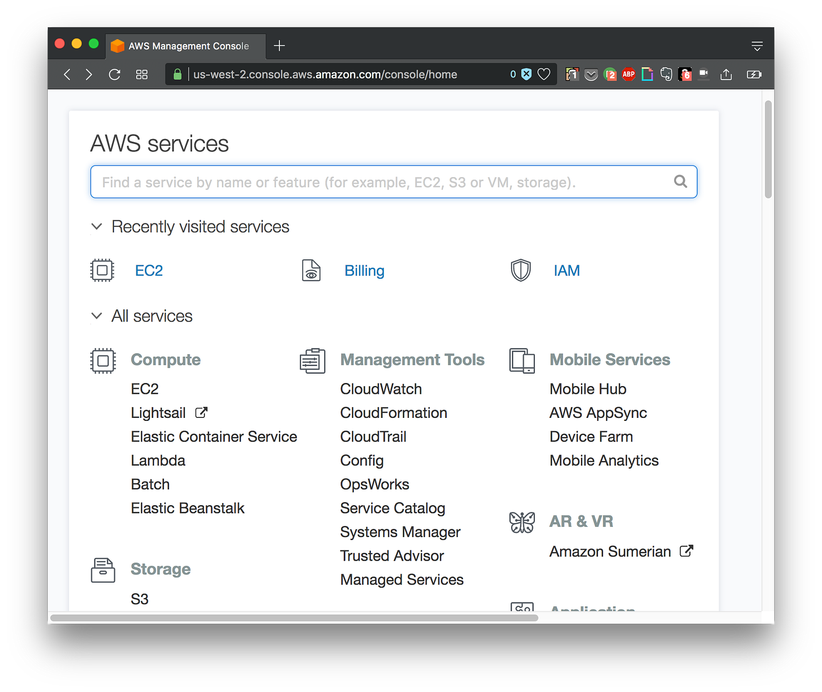Open Device Farm
This screenshot has width=822, height=692.
(x=591, y=436)
